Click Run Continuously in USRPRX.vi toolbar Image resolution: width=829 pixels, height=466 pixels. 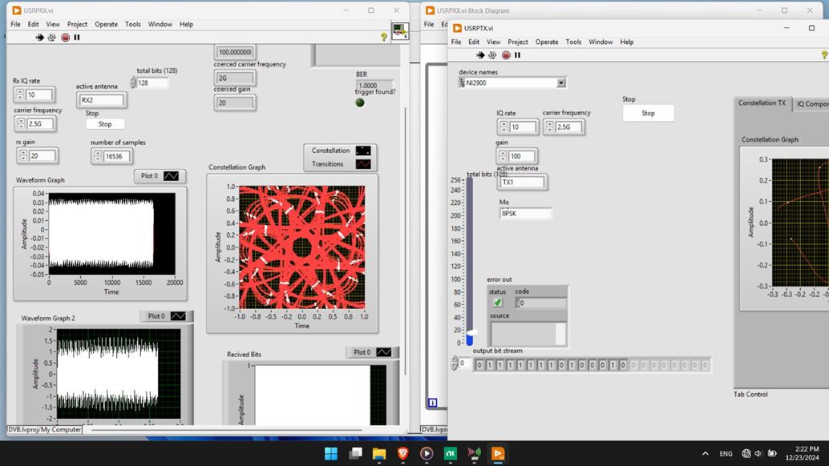(52, 38)
